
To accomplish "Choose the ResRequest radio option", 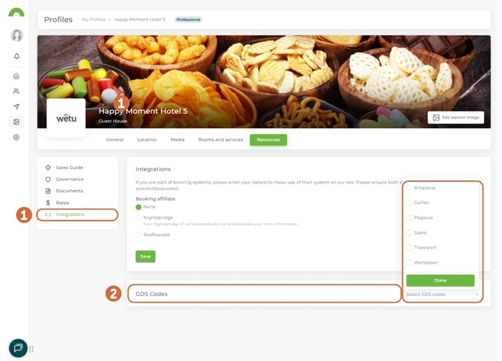I will (x=139, y=234).
